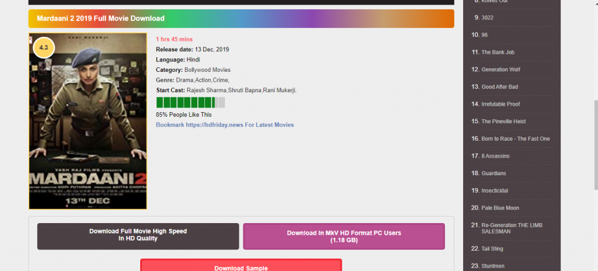Select Stuntmen from the sidebar list
This screenshot has height=271, width=598.
493,266
